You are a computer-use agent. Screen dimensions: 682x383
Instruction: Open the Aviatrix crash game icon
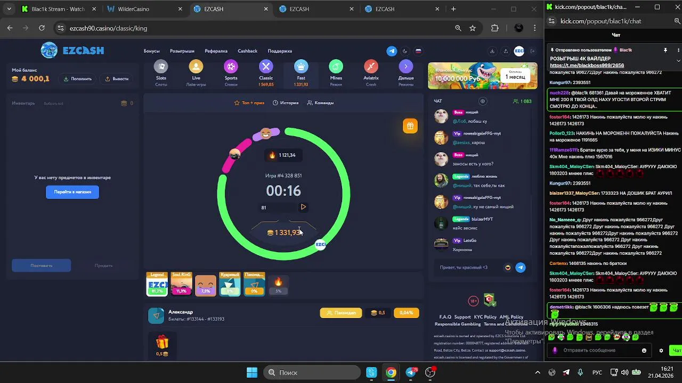tap(371, 67)
